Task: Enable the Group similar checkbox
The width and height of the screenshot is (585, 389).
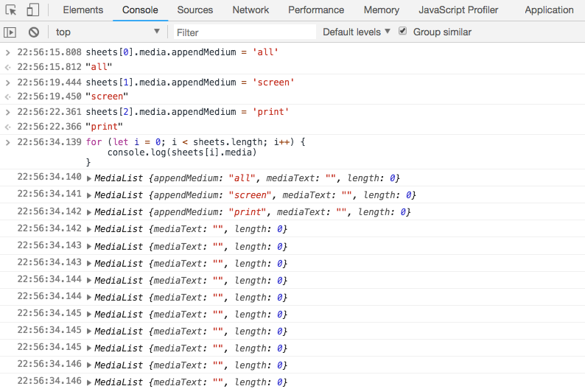Action: click(402, 32)
